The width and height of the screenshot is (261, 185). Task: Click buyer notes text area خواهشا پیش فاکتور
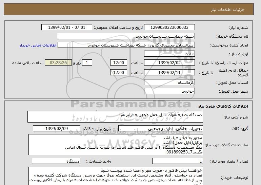click(x=116, y=176)
